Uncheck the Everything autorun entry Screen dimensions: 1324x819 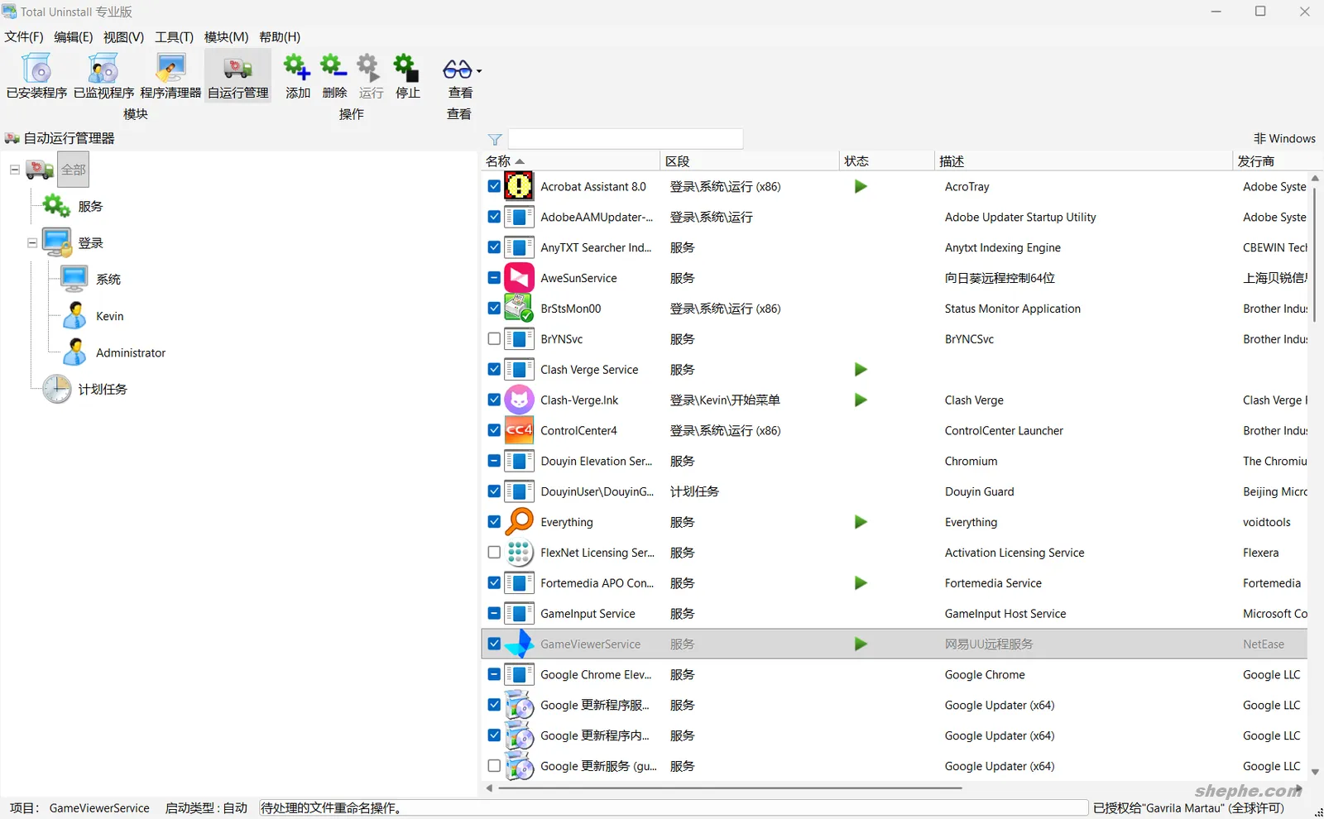pos(494,522)
